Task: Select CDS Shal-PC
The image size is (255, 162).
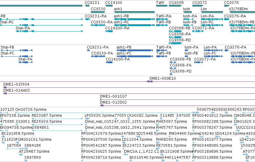Action: click(x=16, y=56)
